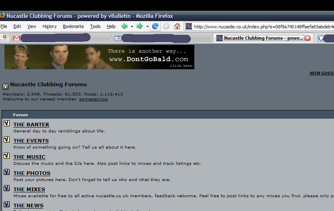Reload the page with the refresh icon
The image size is (334, 211).
click(155, 26)
